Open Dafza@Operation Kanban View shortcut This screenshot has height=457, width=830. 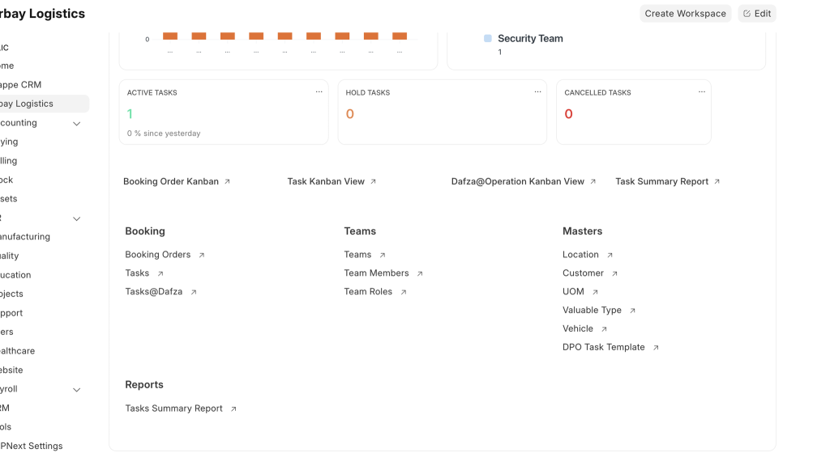[518, 181]
